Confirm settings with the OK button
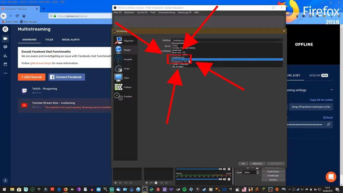 click(x=243, y=164)
